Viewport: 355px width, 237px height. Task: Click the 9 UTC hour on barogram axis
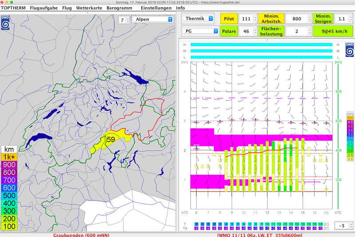(x=232, y=213)
